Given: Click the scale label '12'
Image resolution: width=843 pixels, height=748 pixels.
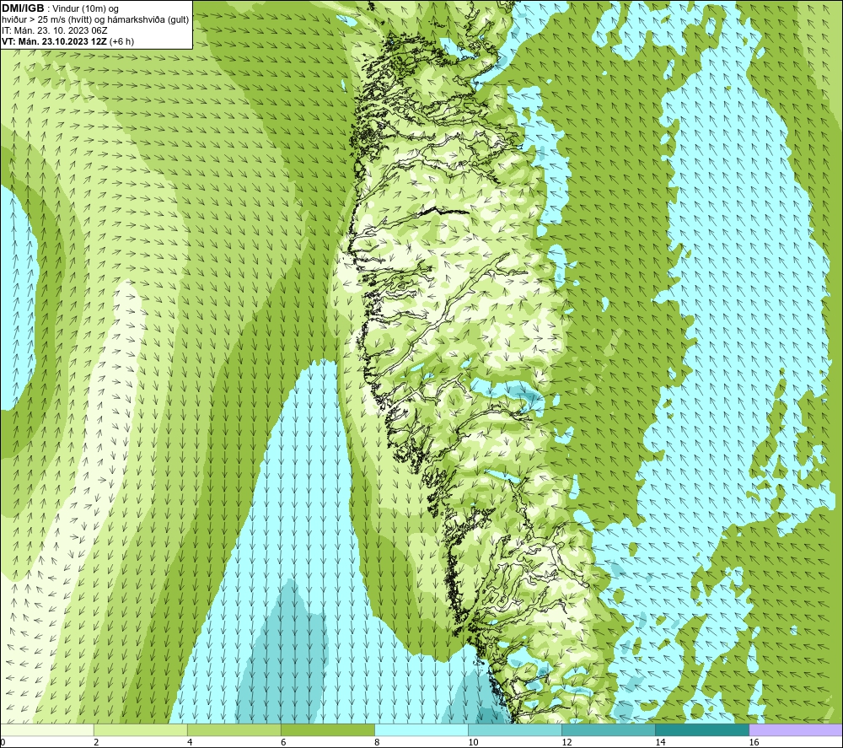Looking at the screenshot, I should (566, 743).
